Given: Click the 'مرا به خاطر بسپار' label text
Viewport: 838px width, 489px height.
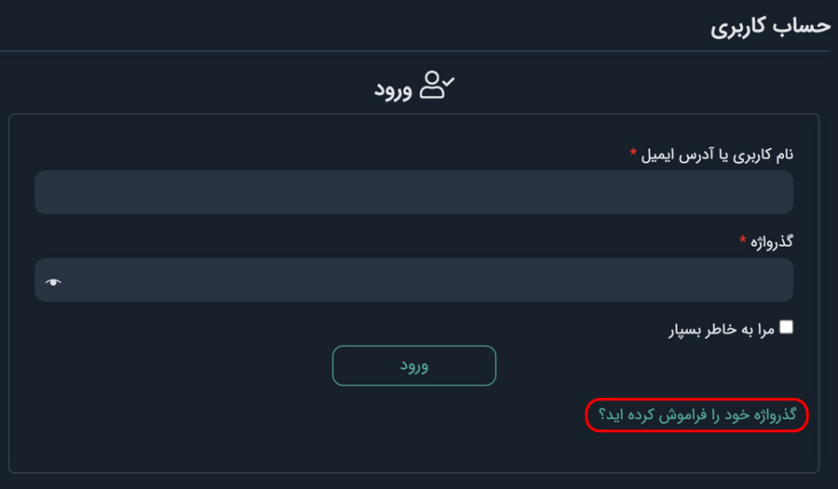Looking at the screenshot, I should (721, 329).
